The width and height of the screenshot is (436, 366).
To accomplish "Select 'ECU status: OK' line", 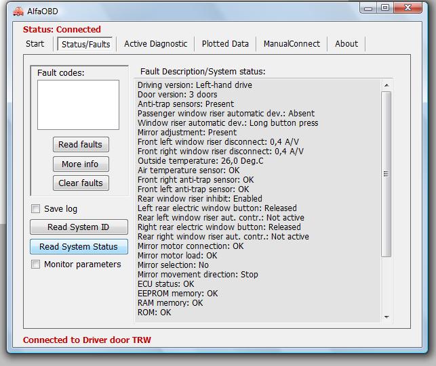I will pos(166,283).
